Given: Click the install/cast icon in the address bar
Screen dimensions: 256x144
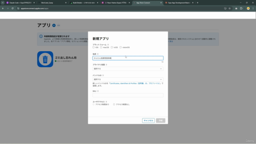Looking at the screenshot, I should [225, 8].
